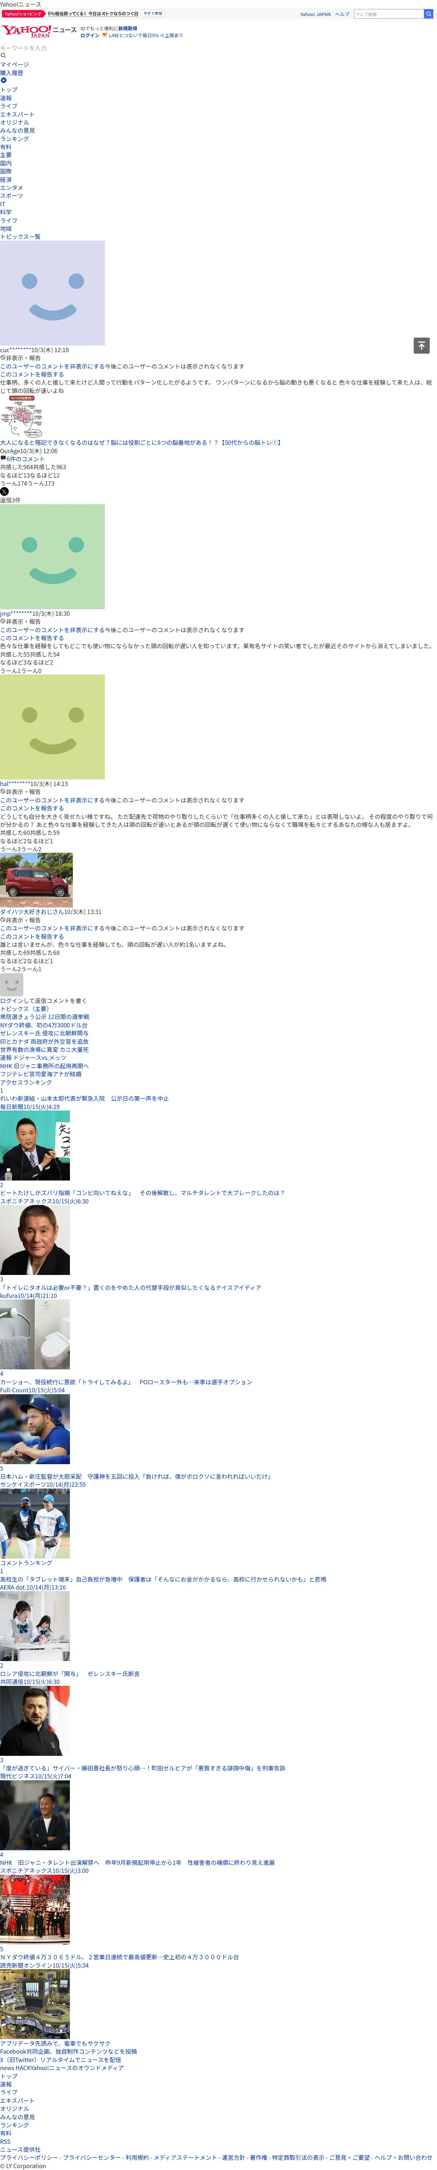Click 非表示・報告 under ダイハツ大好きおじさん comment
437x2170 pixels.
(x=20, y=920)
